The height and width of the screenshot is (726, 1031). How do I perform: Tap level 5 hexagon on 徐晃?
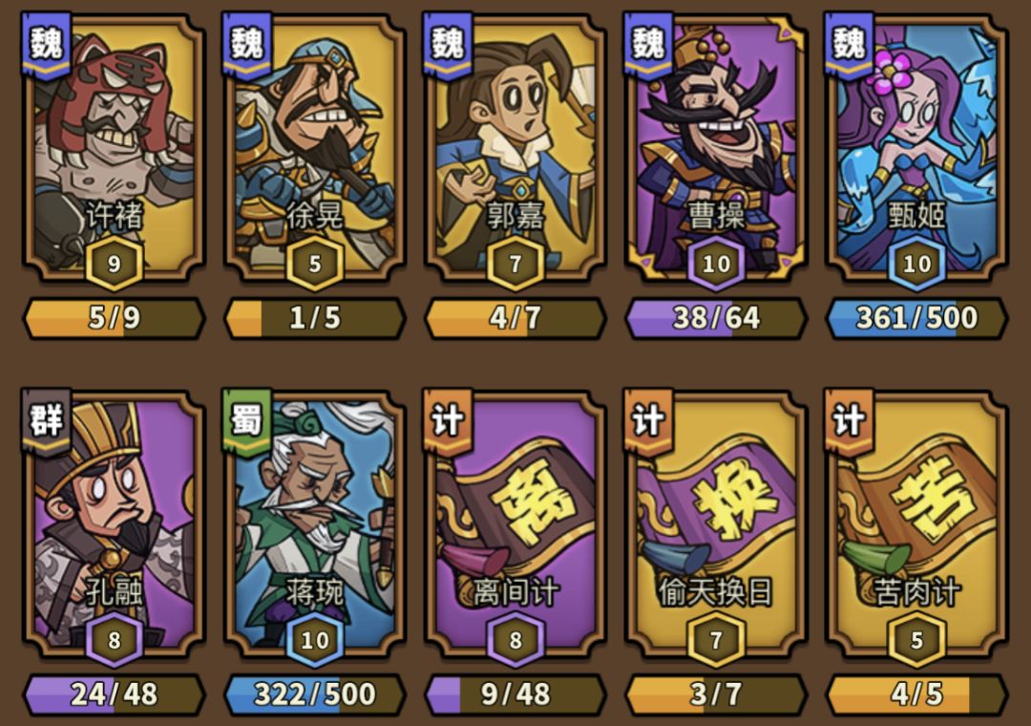click(314, 264)
